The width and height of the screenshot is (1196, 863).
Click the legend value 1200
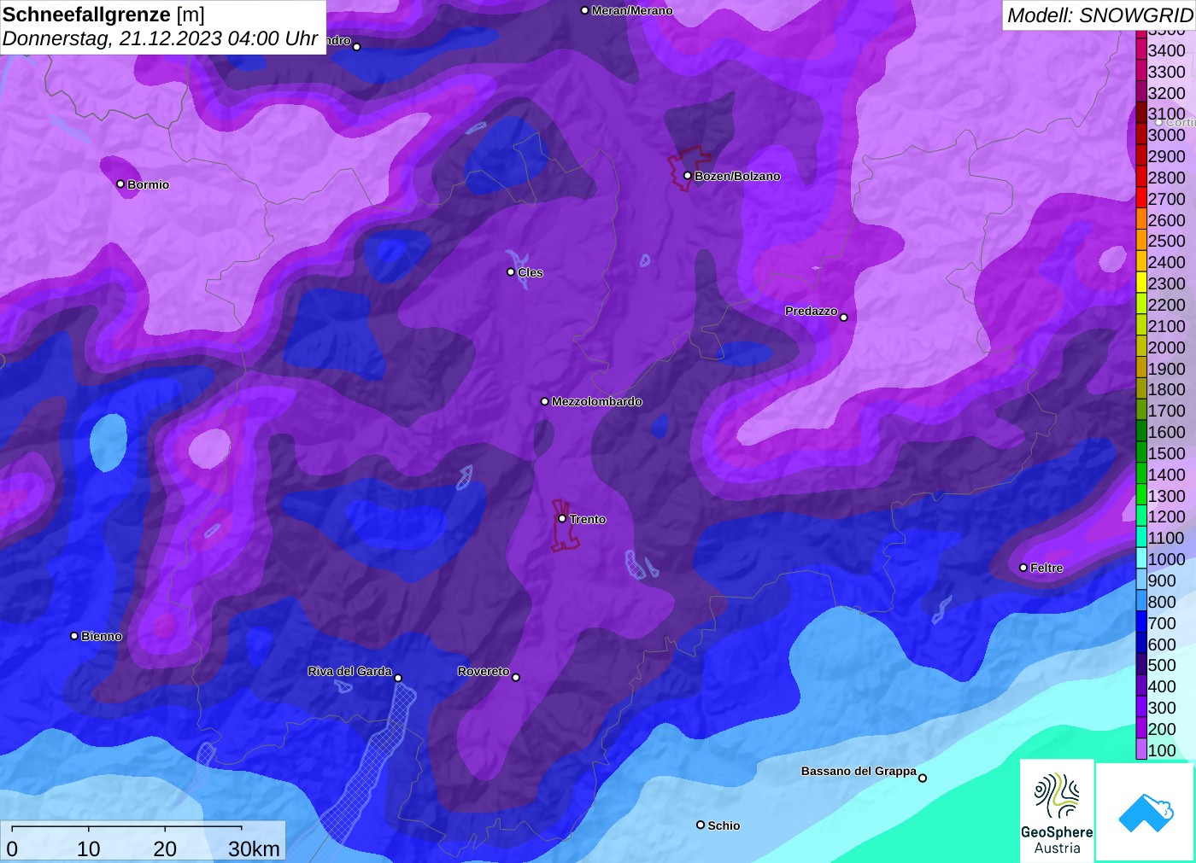(x=1166, y=516)
